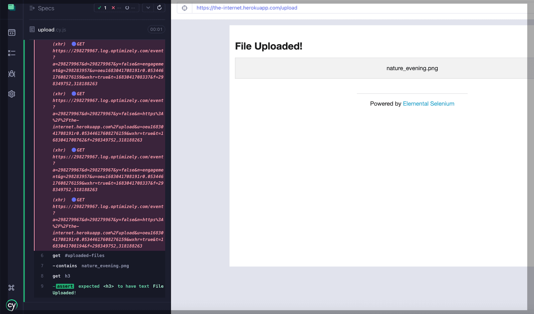
Task: Rerun all tests with the reload icon
Action: coord(159,8)
